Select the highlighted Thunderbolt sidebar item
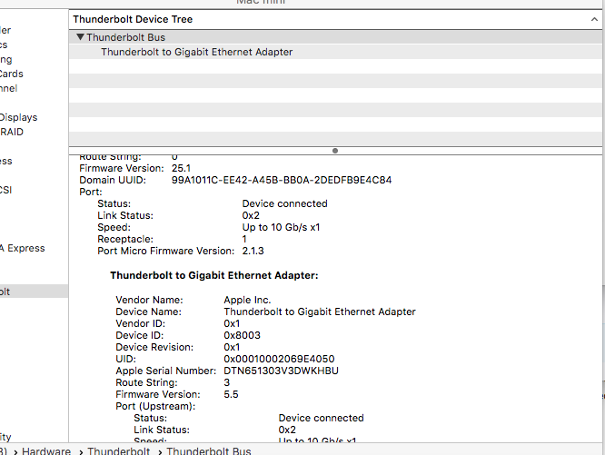Viewport: 605px width, 455px height. click(x=34, y=292)
